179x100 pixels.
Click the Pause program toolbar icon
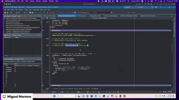point(52,12)
